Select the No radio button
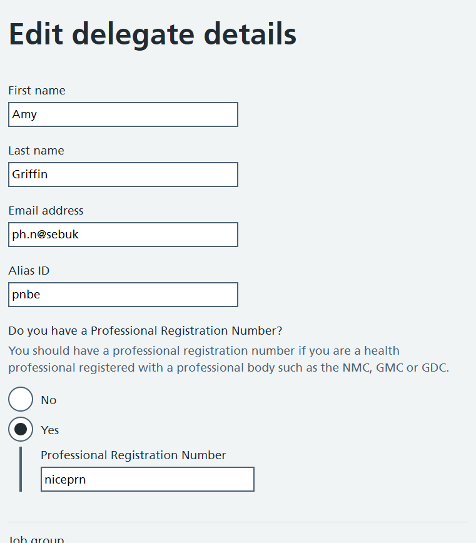 point(21,400)
